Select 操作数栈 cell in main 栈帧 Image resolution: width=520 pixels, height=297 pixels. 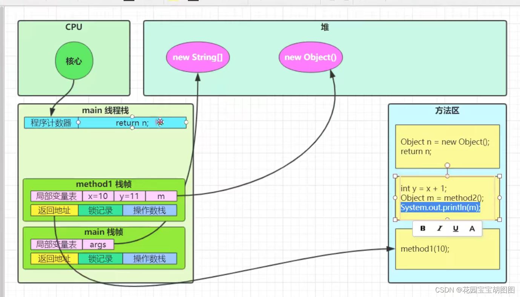[x=150, y=259]
